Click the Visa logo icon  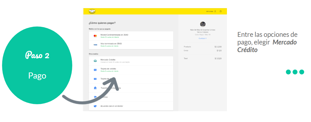tap(95, 45)
